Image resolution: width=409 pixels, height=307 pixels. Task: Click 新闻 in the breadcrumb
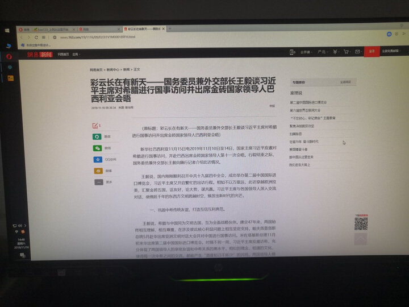(126, 69)
